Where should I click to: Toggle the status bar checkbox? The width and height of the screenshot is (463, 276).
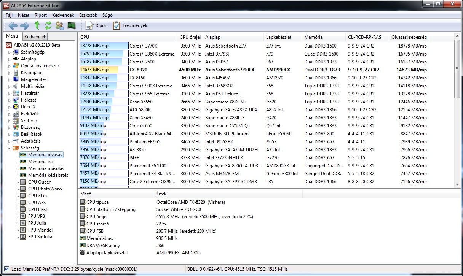(x=6, y=269)
